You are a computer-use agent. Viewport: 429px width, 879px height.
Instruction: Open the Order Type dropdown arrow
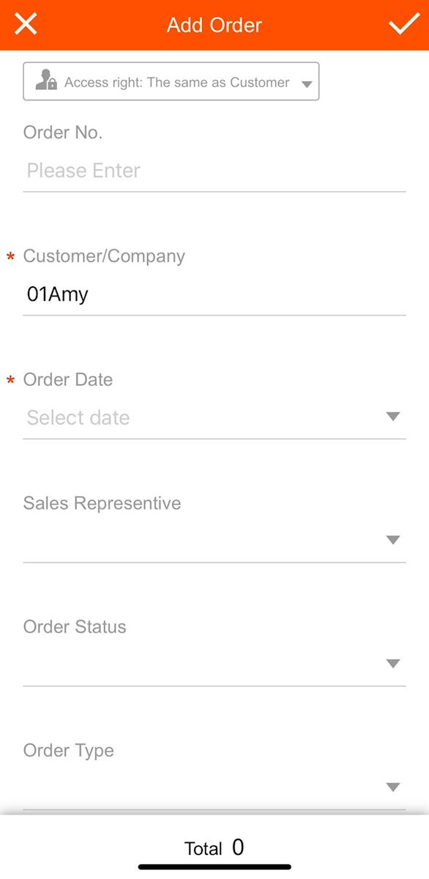(393, 788)
